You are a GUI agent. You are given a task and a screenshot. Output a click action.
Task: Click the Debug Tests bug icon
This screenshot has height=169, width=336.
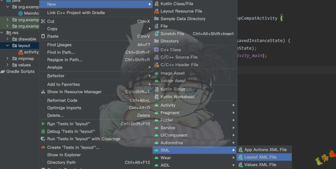43,132
